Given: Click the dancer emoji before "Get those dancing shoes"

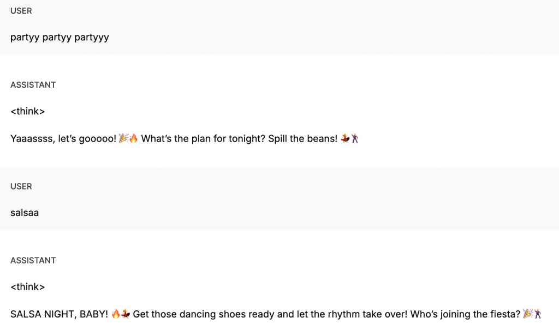Looking at the screenshot, I should pyautogui.click(x=126, y=314).
